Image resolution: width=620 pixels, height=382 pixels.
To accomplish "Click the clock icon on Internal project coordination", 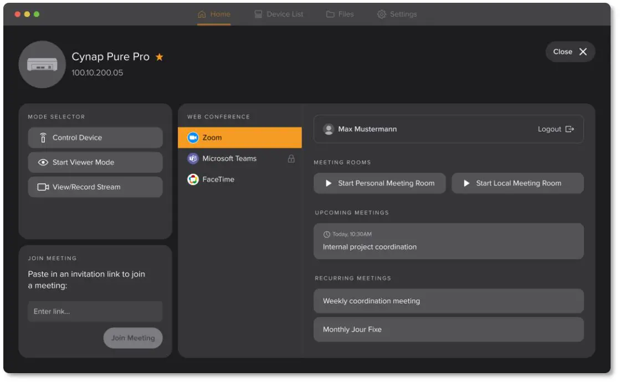I will tap(326, 233).
